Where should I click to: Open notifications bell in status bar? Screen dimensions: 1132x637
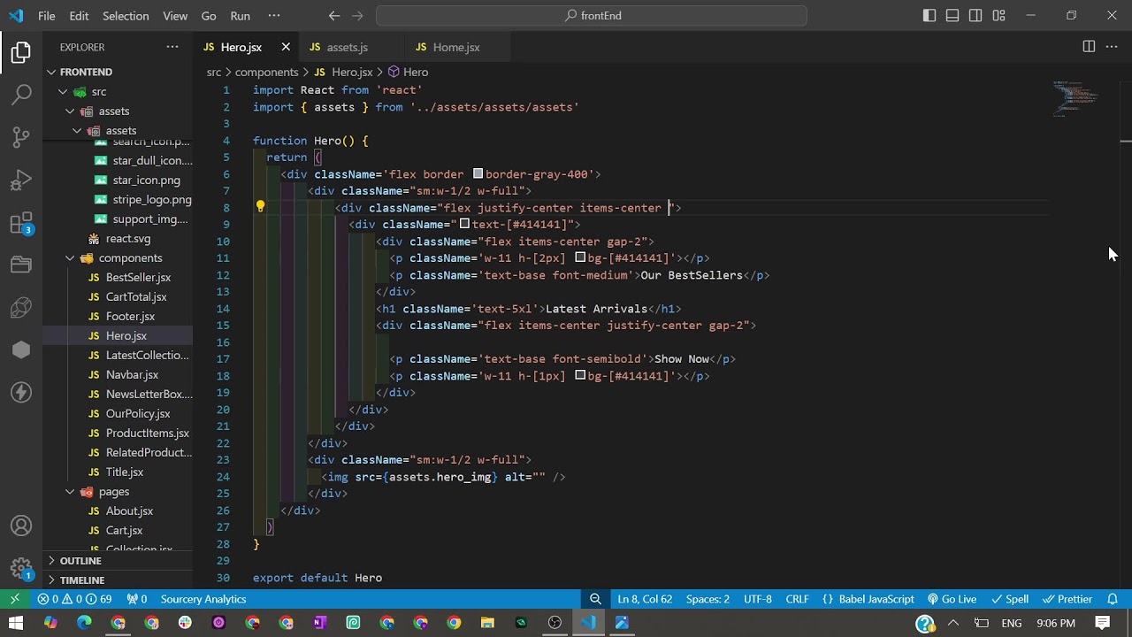[x=1113, y=599]
